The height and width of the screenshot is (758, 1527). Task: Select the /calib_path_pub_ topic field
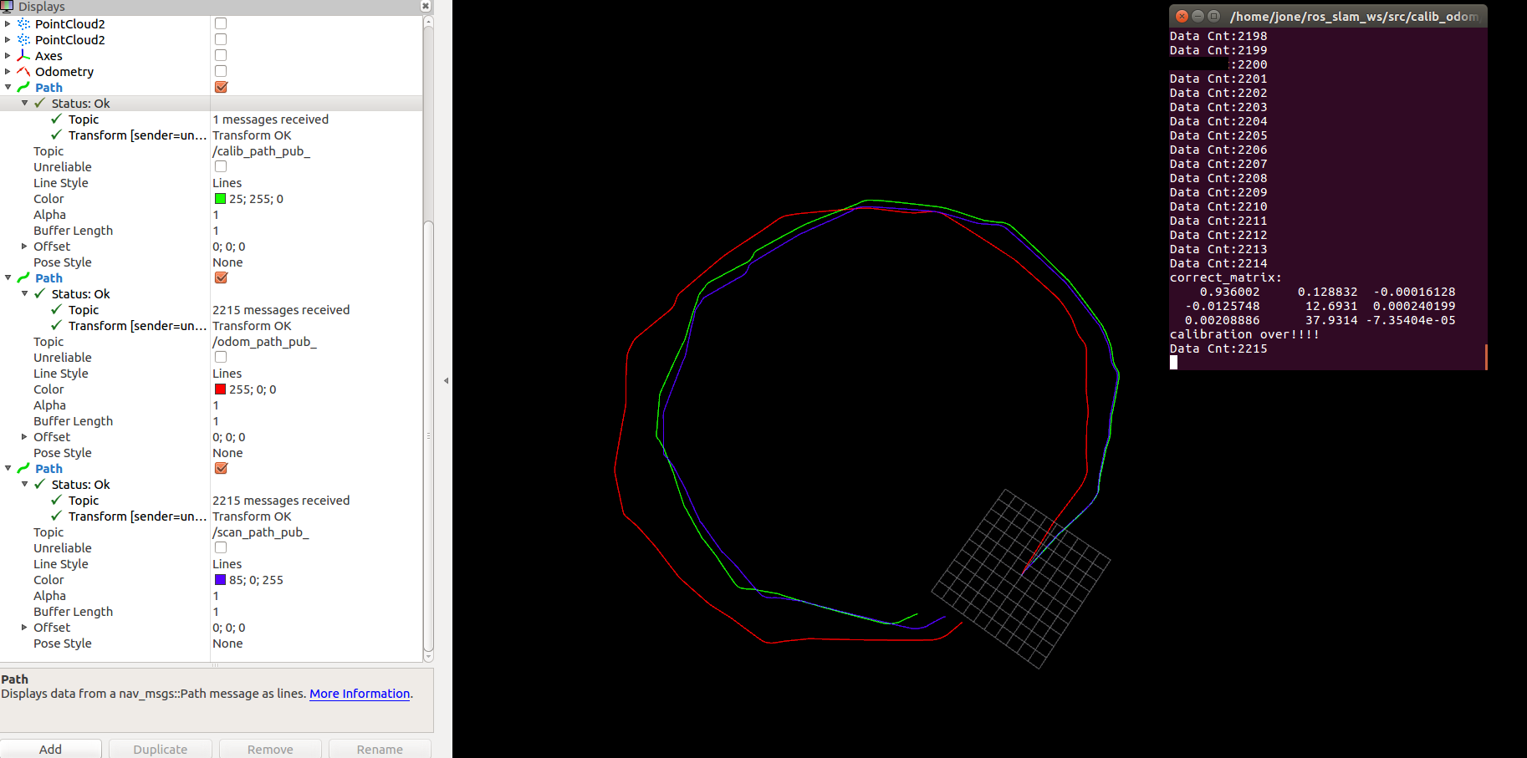pyautogui.click(x=316, y=151)
